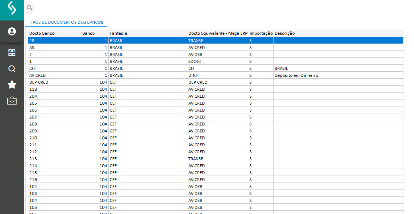Viewport: 414px width, 214px height.
Task: Open the search magnifier at top
Action: click(30, 7)
